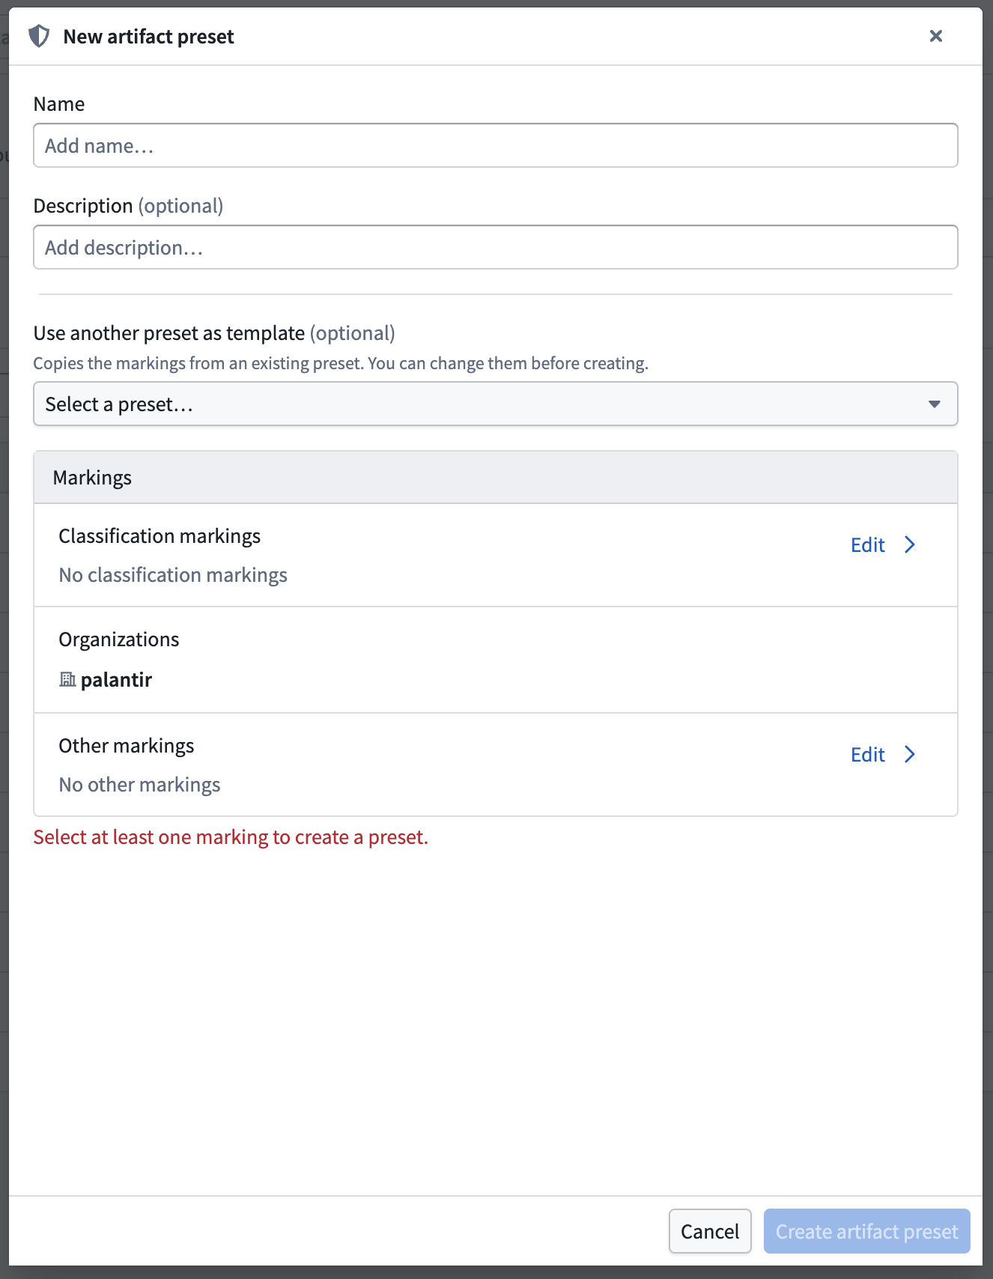Focus the Add description field
Image resolution: width=993 pixels, height=1279 pixels.
click(x=496, y=247)
